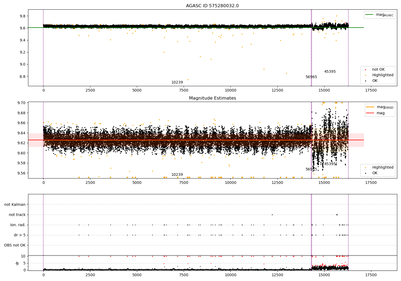The width and height of the screenshot is (401, 281).
Task: Click the mag OBSID legend label in middle plot
Action: (385, 107)
